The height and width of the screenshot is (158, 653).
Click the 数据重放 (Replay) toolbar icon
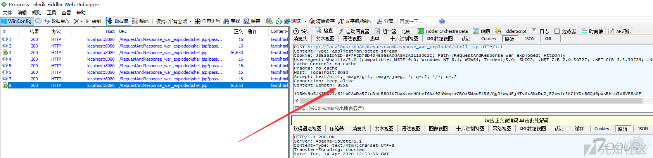pos(47,21)
